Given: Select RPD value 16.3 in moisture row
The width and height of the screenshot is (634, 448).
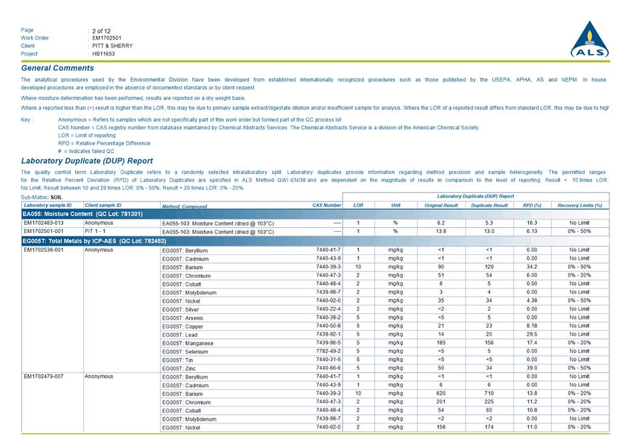Looking at the screenshot, I should coord(532,223).
